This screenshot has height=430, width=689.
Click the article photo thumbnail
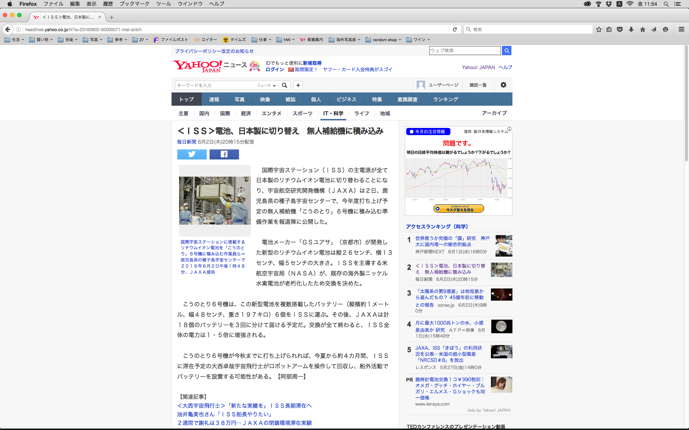(x=215, y=200)
